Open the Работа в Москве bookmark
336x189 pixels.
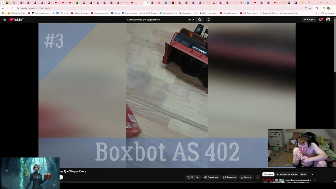click(x=228, y=13)
